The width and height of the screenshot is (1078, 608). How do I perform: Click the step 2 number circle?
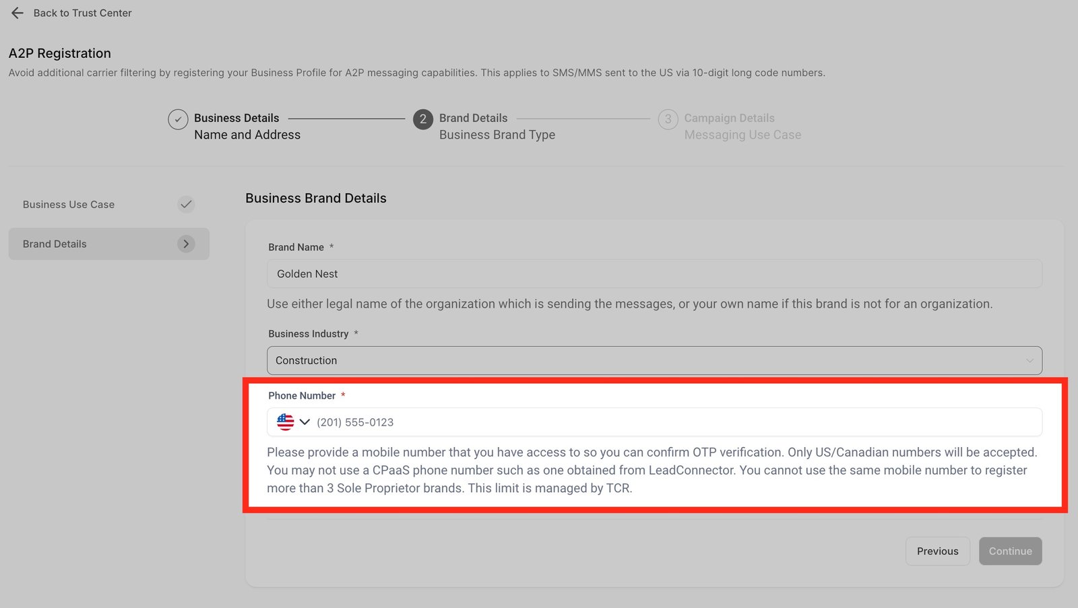(x=422, y=119)
